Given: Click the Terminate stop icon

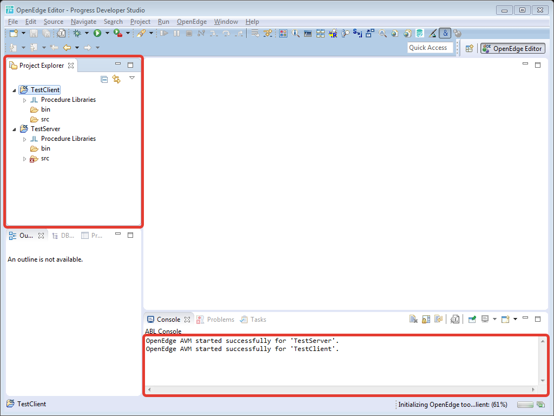Looking at the screenshot, I should pos(189,33).
